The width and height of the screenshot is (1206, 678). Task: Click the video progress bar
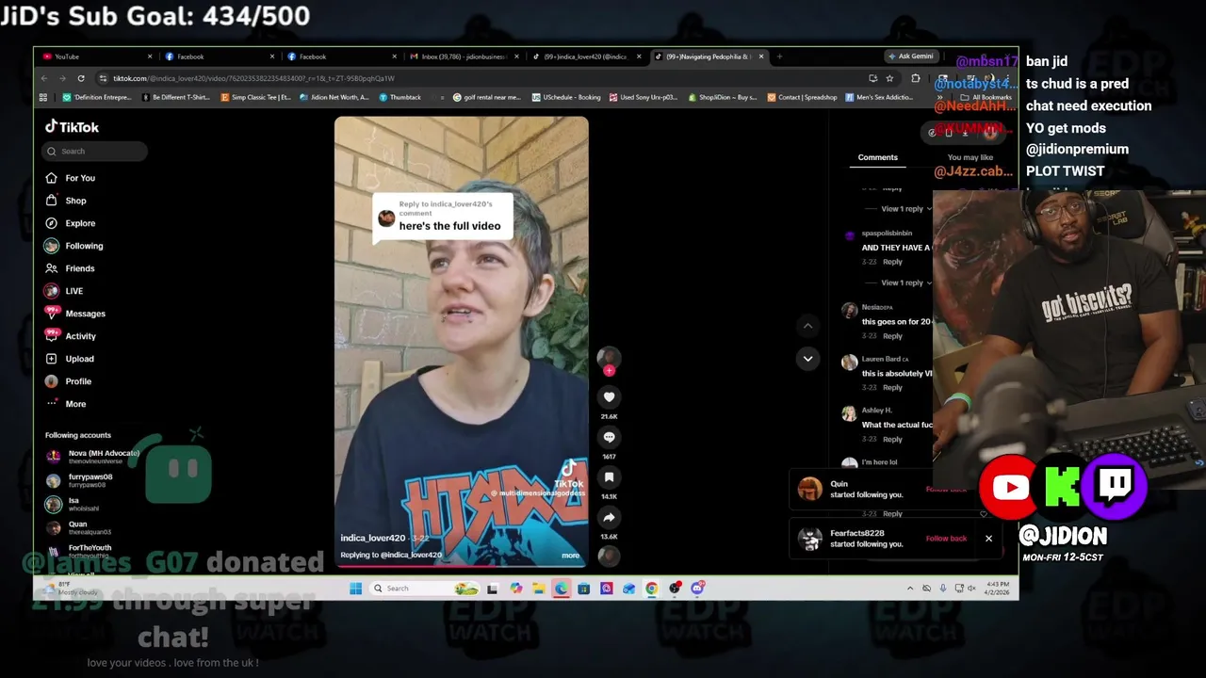[461, 567]
